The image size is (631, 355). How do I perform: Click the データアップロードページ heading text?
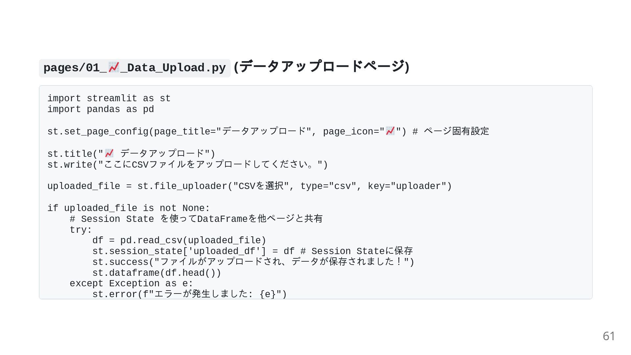(x=321, y=67)
